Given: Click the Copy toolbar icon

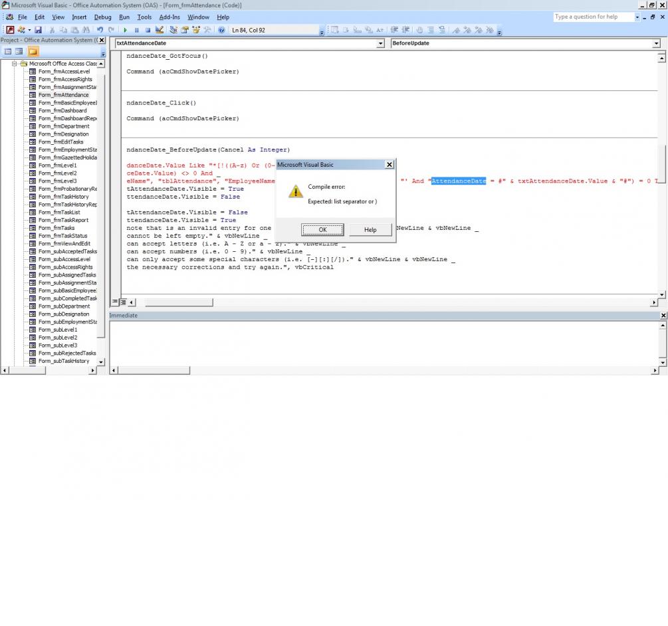Looking at the screenshot, I should [x=63, y=30].
